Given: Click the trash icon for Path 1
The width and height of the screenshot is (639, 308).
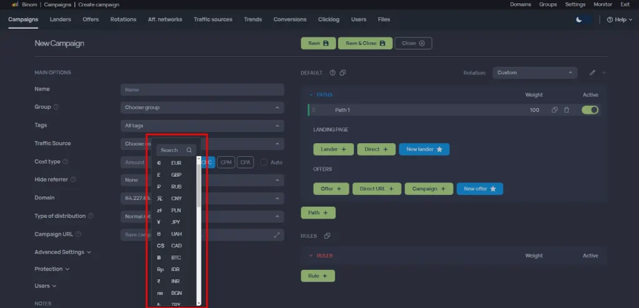Looking at the screenshot, I should coord(567,110).
